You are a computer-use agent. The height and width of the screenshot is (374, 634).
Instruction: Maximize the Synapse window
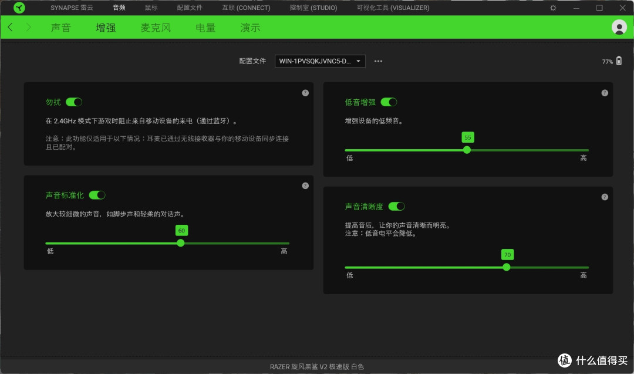599,8
